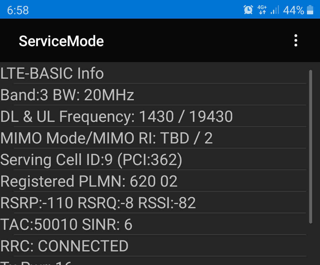This screenshot has width=320, height=265.
Task: Tap the ServiceMode title text
Action: coord(61,41)
